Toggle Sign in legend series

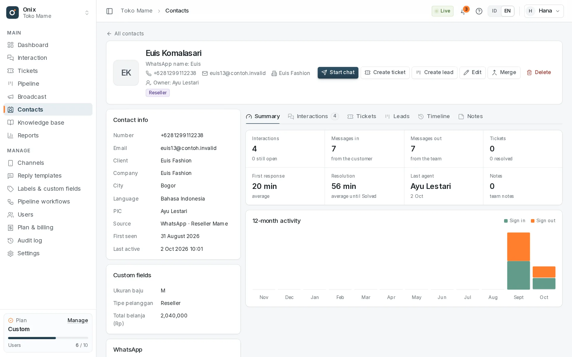pos(515,221)
